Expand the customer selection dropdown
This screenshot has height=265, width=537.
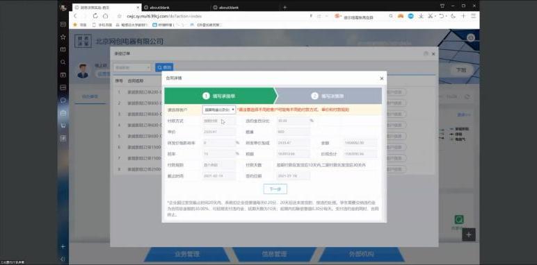tap(219, 110)
